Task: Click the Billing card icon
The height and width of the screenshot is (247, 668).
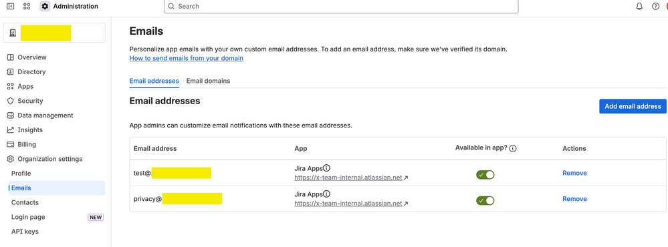Action: 11,144
